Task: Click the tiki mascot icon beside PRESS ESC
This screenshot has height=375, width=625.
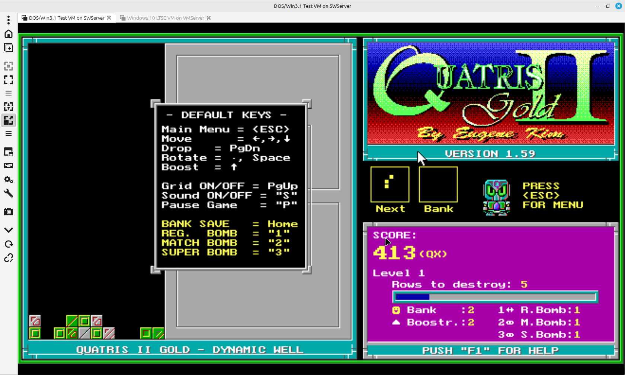Action: [x=496, y=198]
